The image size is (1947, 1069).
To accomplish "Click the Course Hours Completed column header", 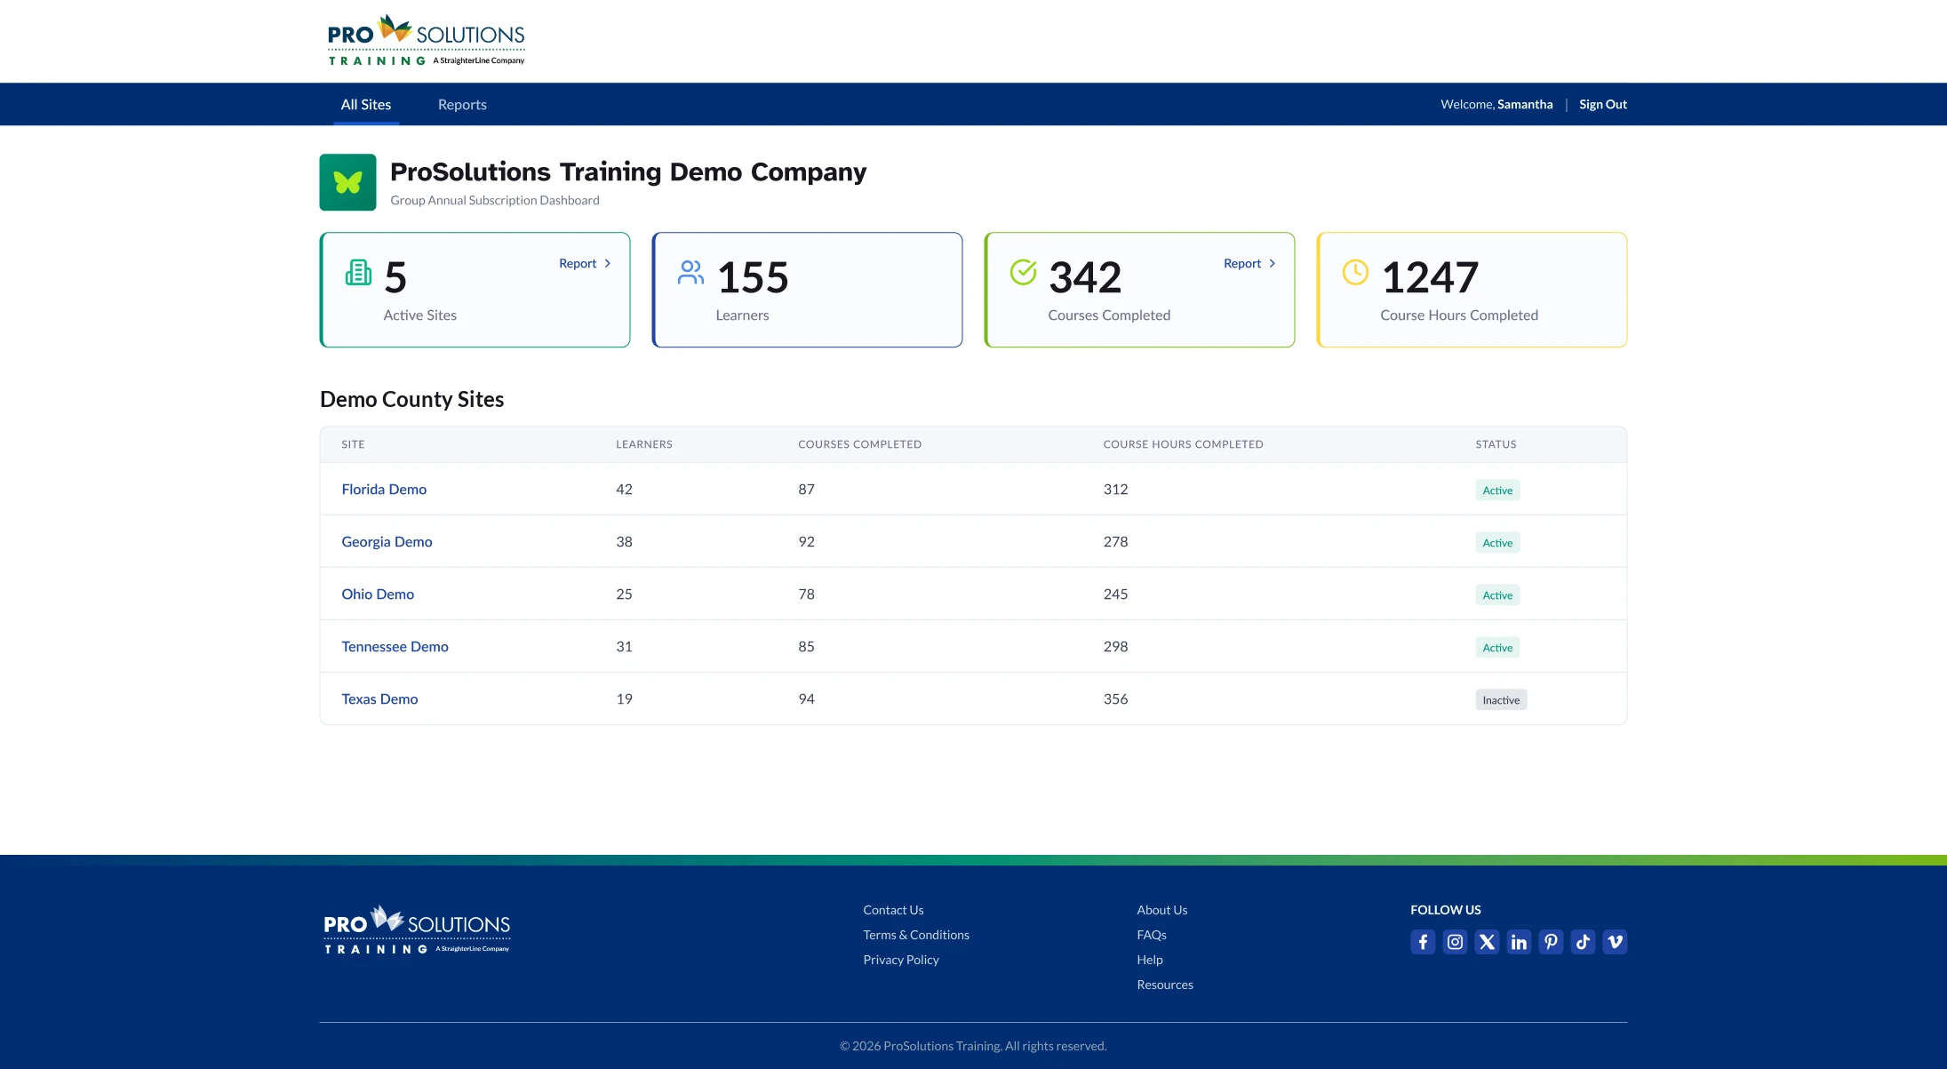I will pyautogui.click(x=1183, y=444).
